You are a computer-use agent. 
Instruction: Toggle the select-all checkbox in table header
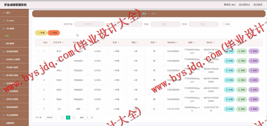[39, 42]
